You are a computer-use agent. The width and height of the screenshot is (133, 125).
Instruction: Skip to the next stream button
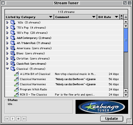click(24, 119)
